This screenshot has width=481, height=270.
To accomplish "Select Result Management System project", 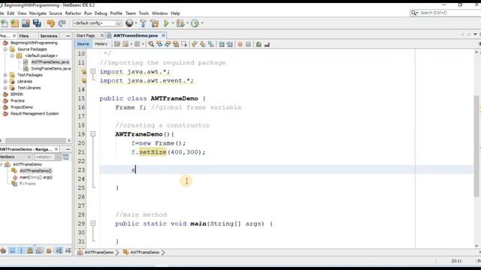I will 35,113.
